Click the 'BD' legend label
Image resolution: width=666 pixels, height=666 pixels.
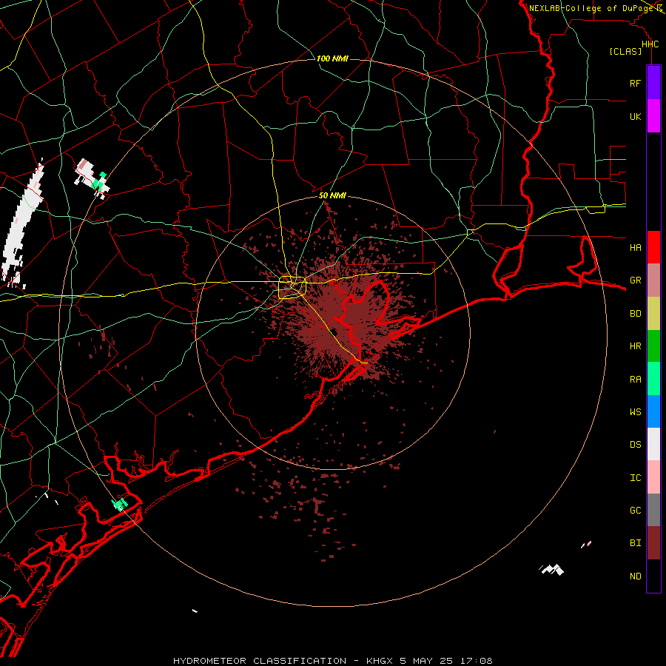(635, 313)
